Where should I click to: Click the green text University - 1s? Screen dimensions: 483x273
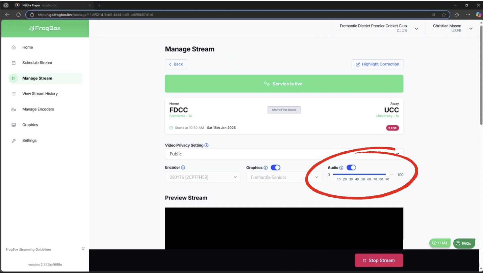tap(388, 116)
